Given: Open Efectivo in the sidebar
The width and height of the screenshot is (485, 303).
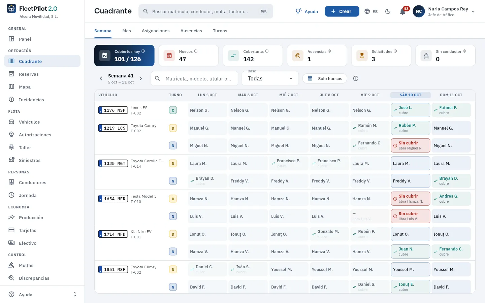Looking at the screenshot, I should point(42,243).
